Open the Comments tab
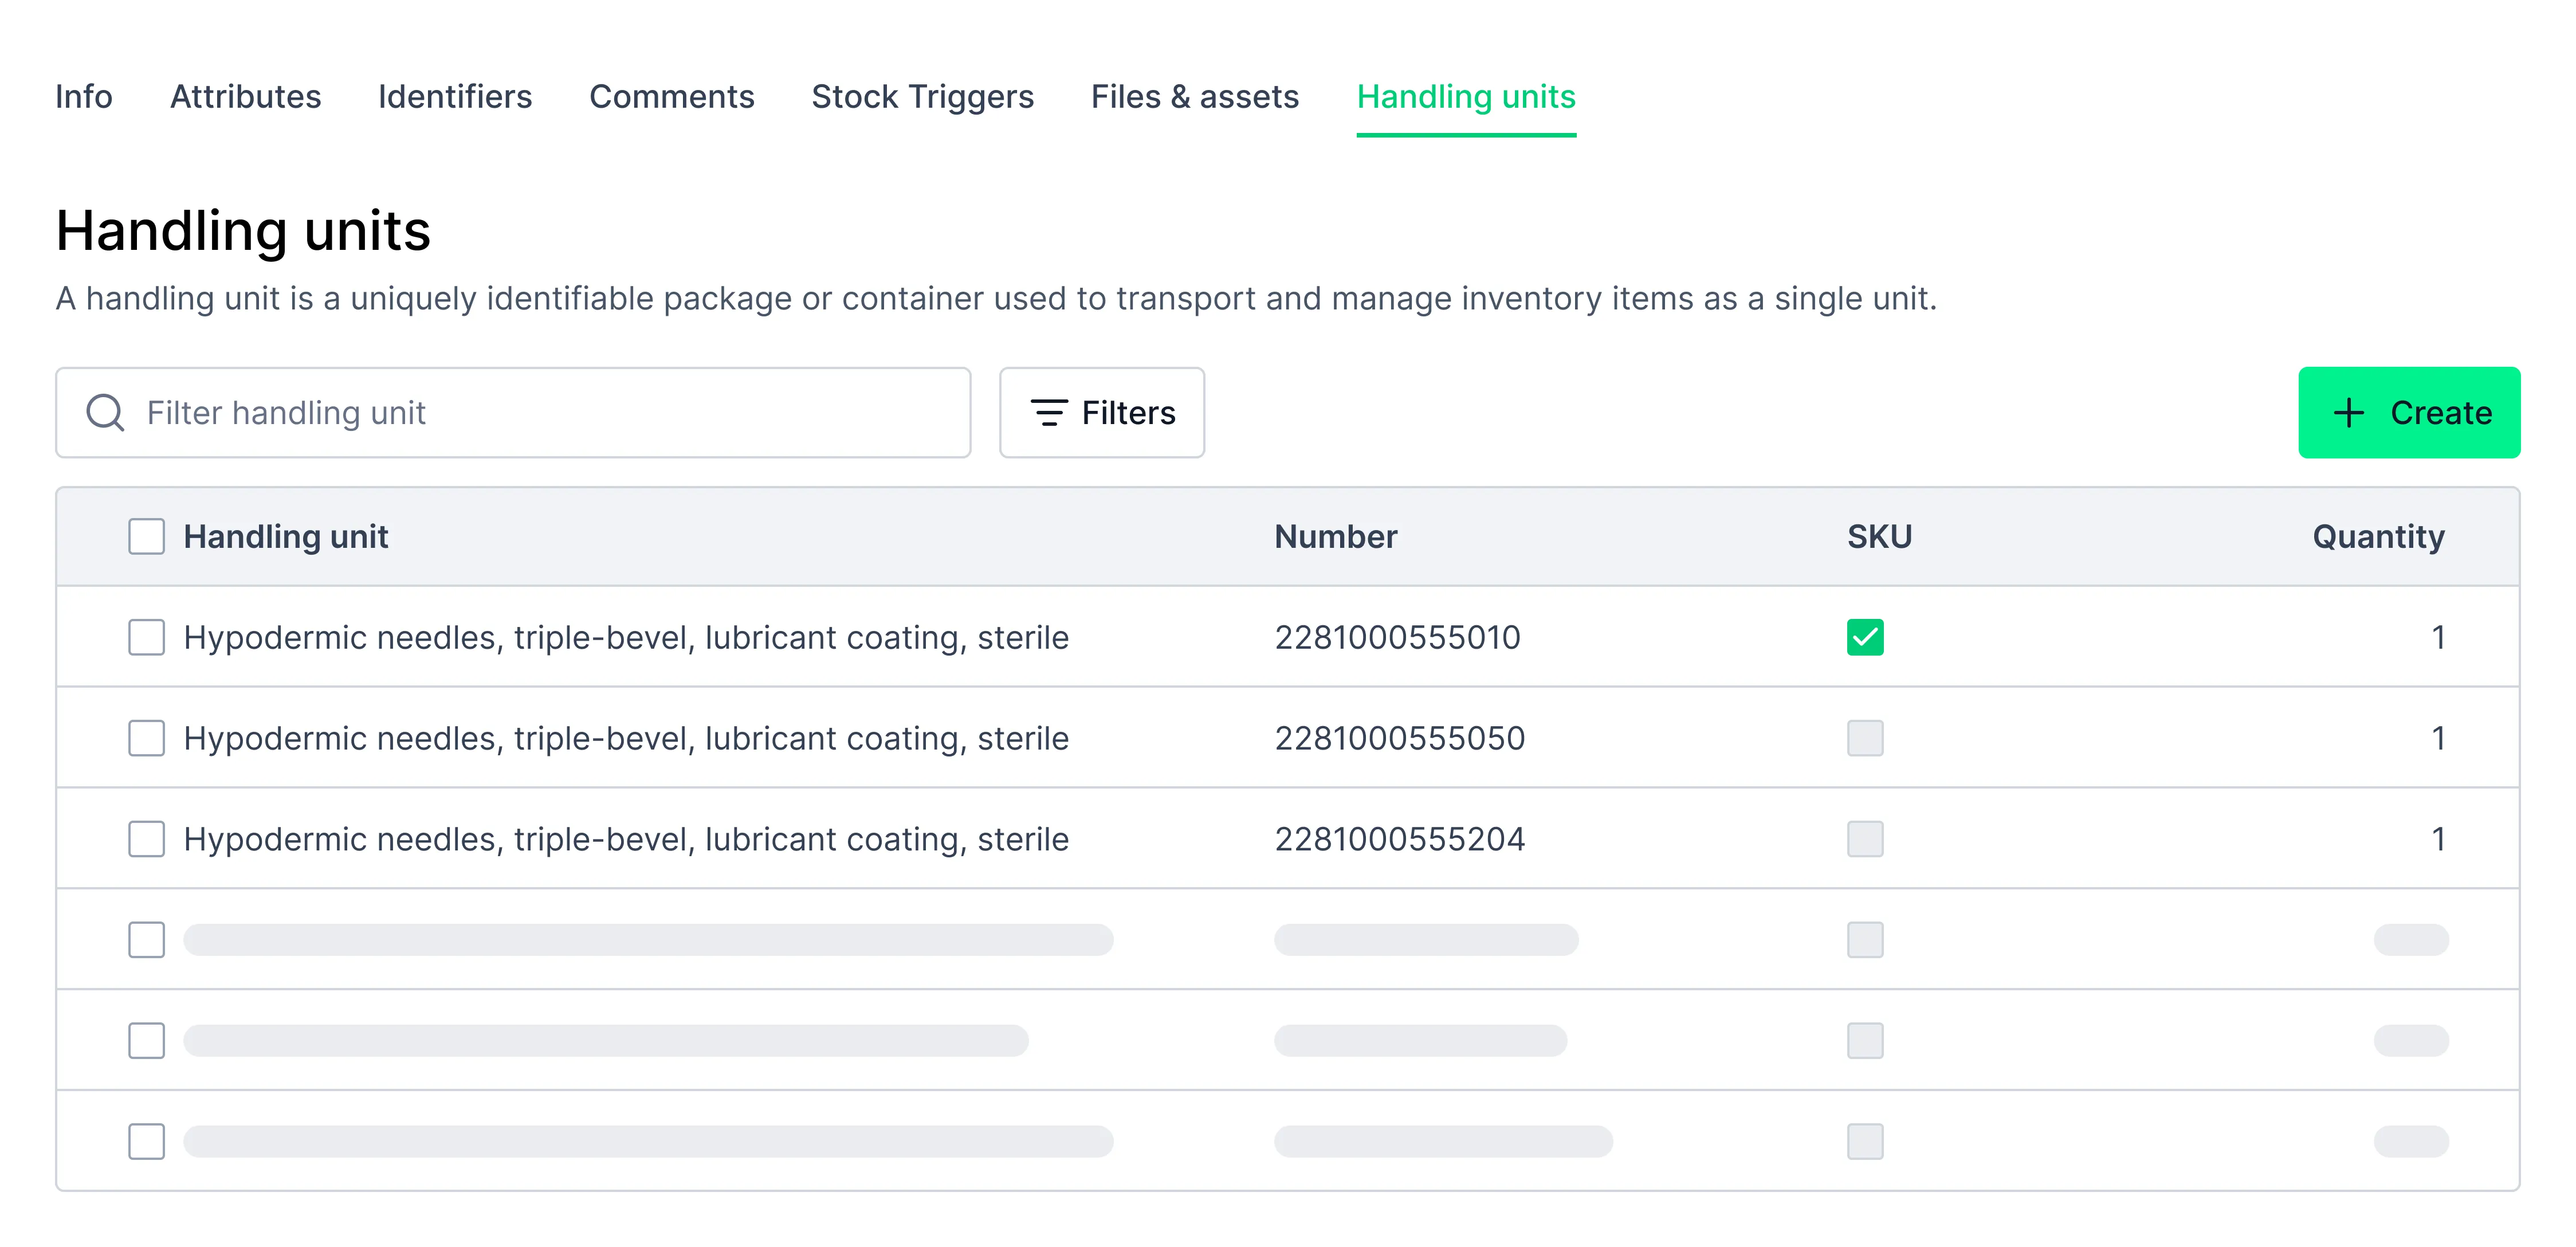The image size is (2576, 1247). pyautogui.click(x=671, y=97)
